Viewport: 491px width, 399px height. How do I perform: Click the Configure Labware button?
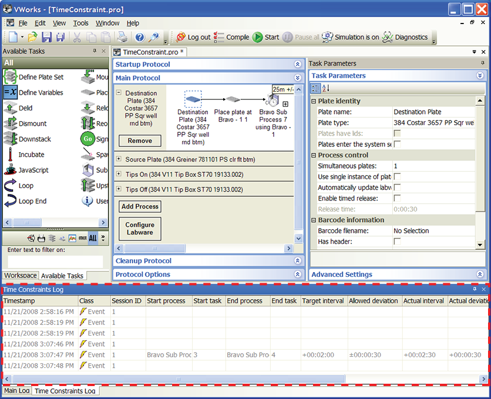point(140,229)
